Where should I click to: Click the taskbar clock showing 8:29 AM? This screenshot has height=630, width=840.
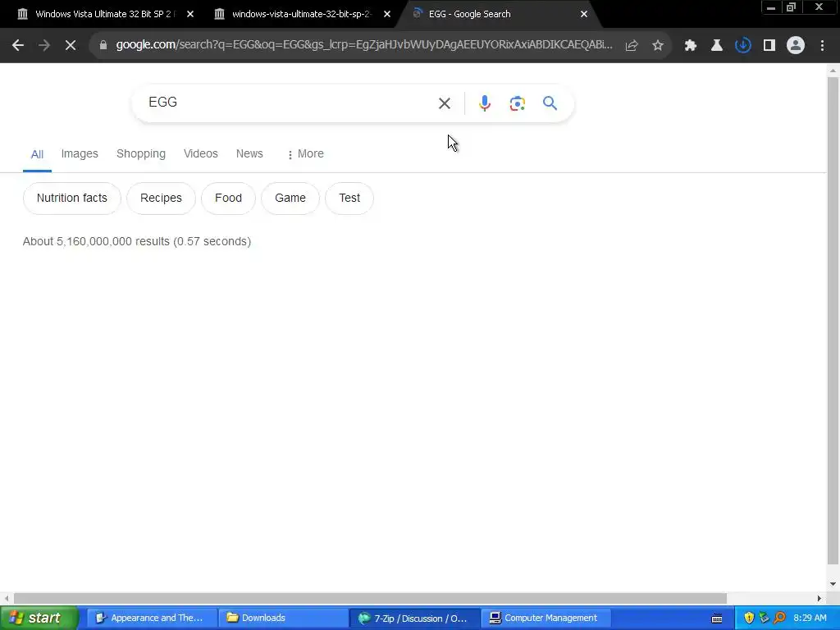coord(810,619)
